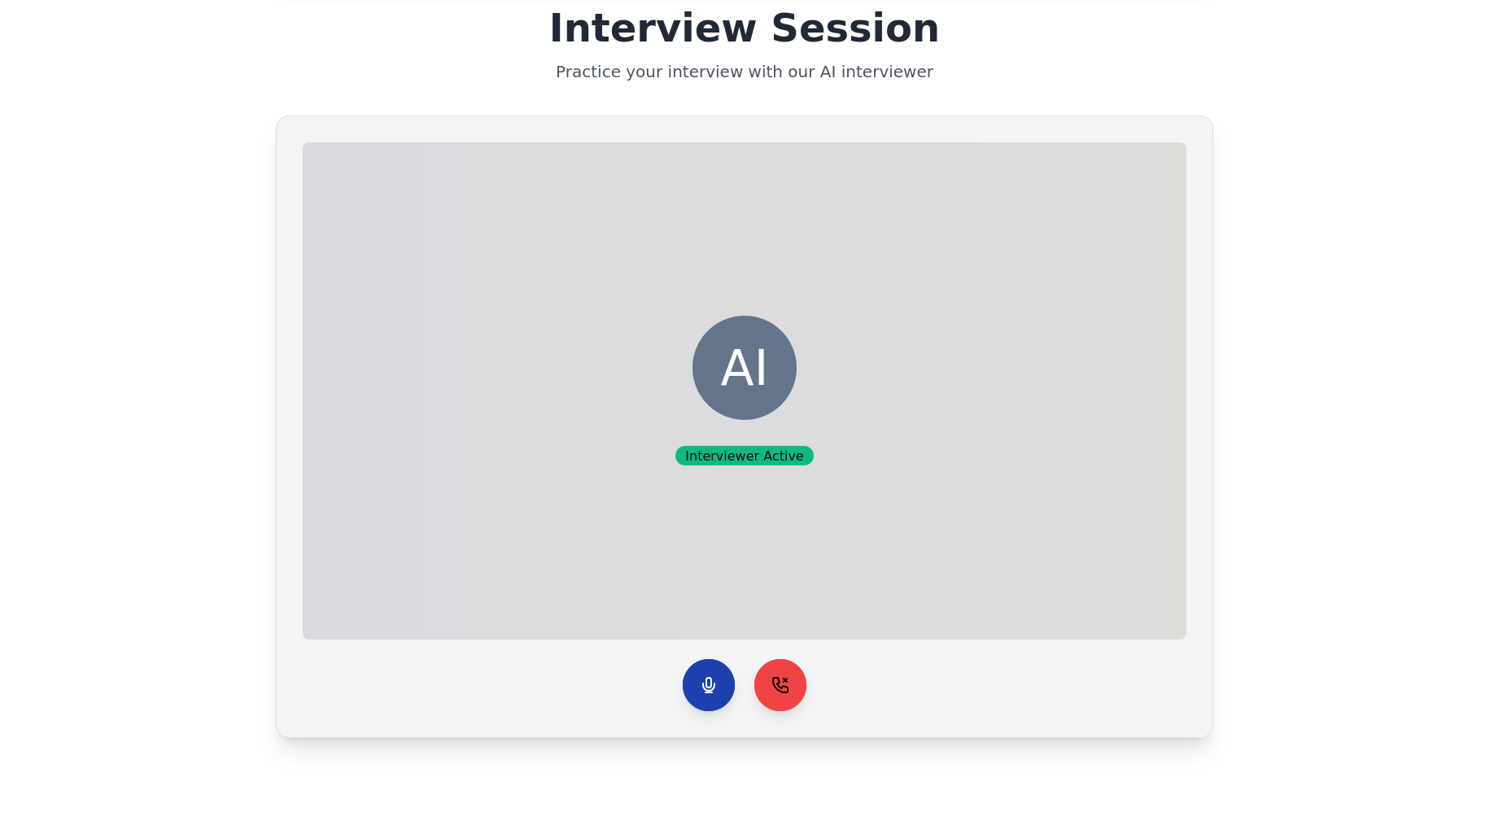Click the mic symbol inside the blue circle
Screen dimensions: 1494x834
point(708,685)
